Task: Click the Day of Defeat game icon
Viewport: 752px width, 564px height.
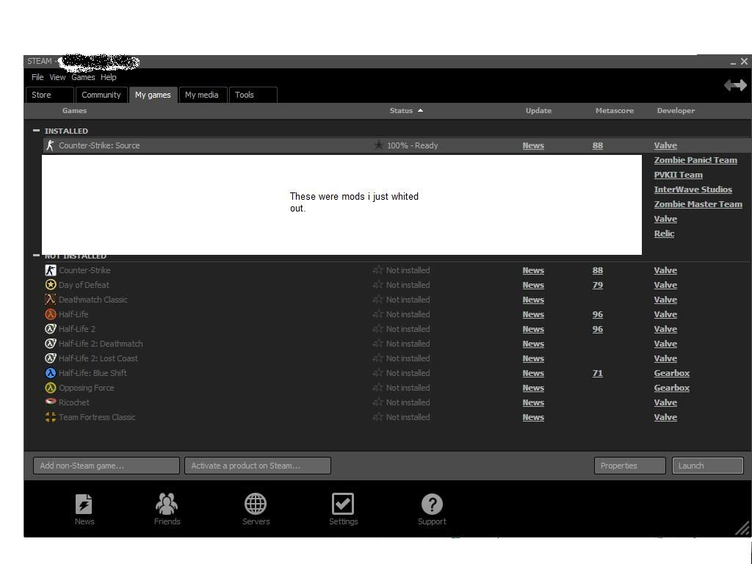Action: [51, 285]
